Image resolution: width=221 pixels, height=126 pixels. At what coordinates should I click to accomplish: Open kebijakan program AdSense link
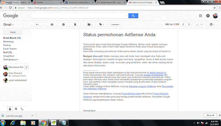(x=142, y=86)
